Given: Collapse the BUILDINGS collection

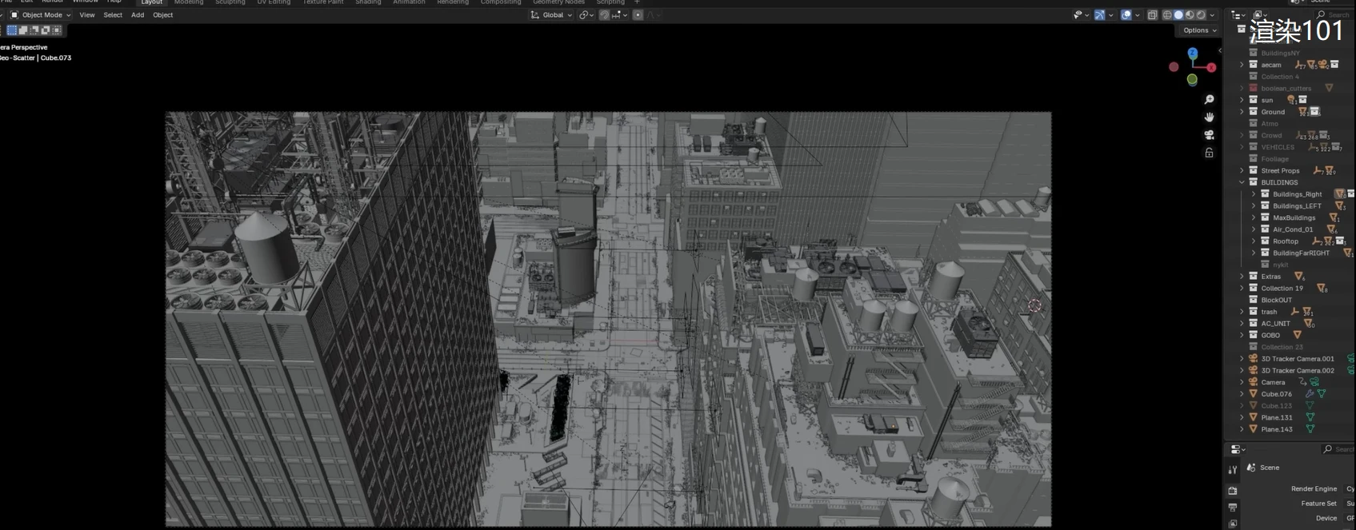Looking at the screenshot, I should coord(1242,182).
